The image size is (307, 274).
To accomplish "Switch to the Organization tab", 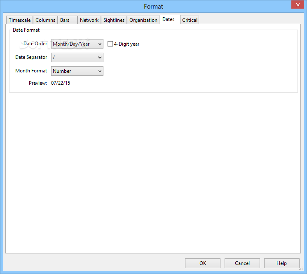I will coord(143,20).
